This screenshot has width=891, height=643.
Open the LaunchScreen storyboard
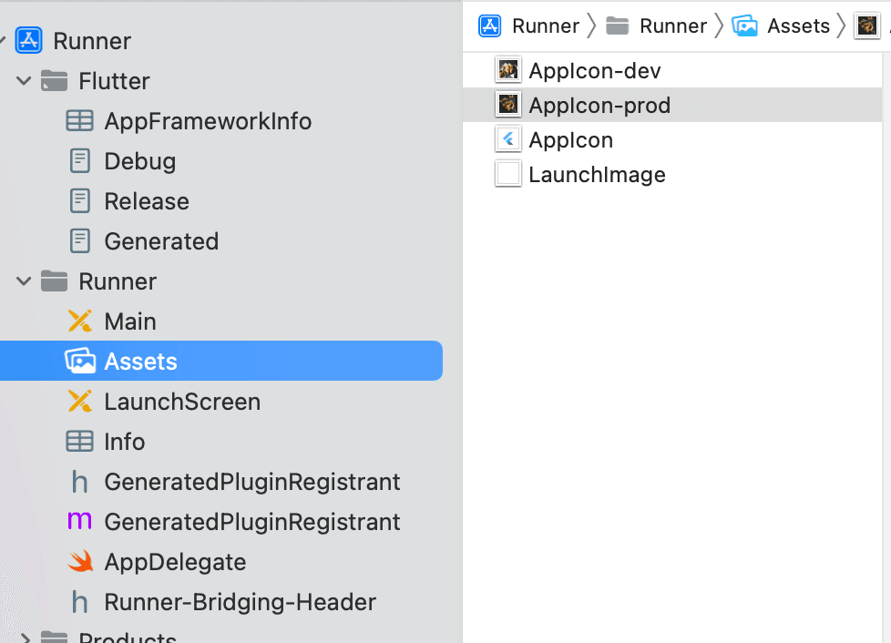pos(182,402)
